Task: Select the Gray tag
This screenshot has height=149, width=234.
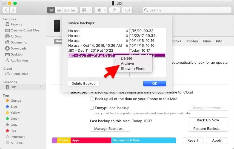Action: click(x=12, y=125)
